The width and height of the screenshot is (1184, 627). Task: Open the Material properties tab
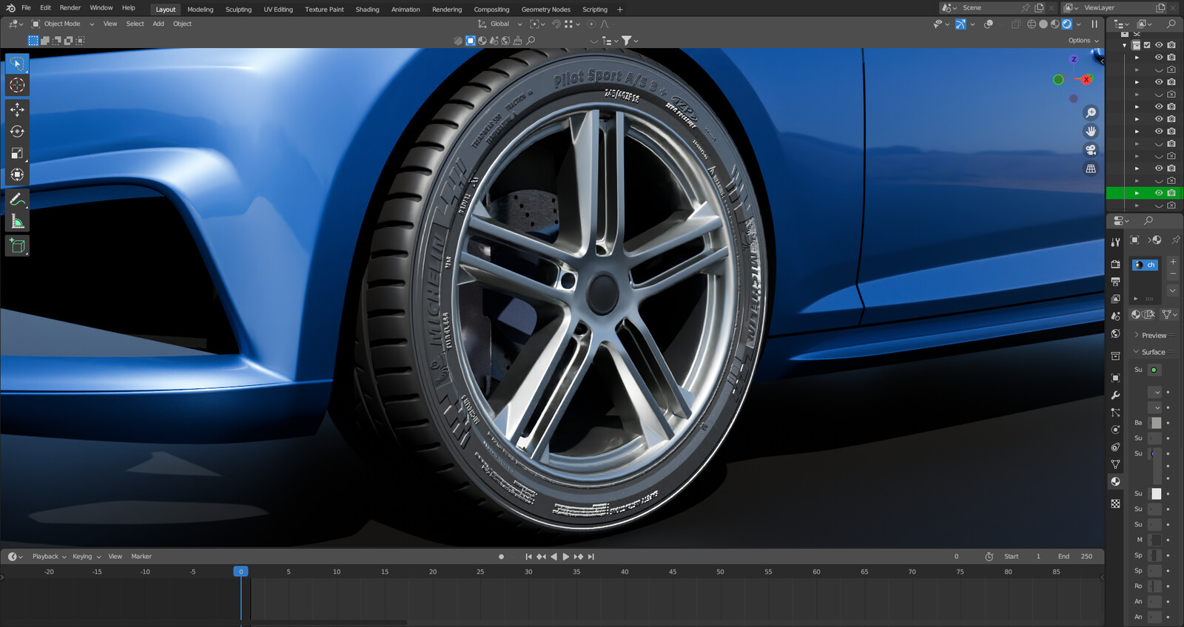[x=1115, y=481]
